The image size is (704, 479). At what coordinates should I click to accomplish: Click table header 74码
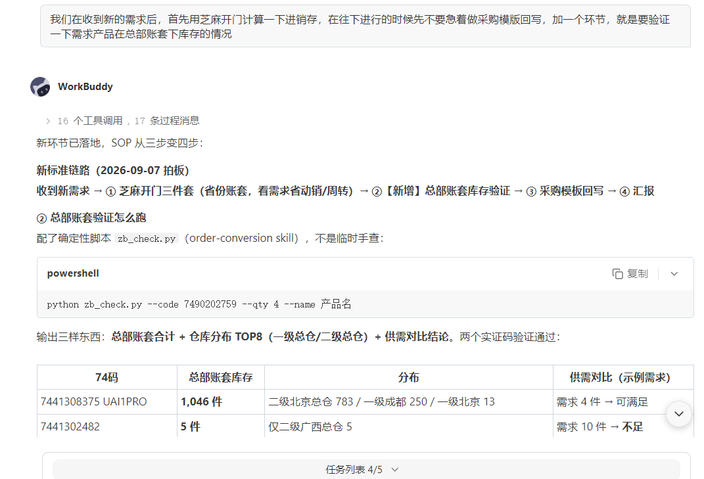click(107, 378)
